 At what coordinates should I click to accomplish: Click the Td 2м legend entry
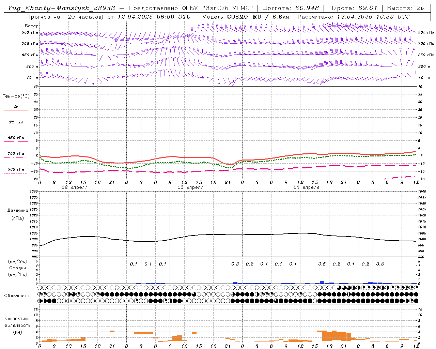[16, 122]
